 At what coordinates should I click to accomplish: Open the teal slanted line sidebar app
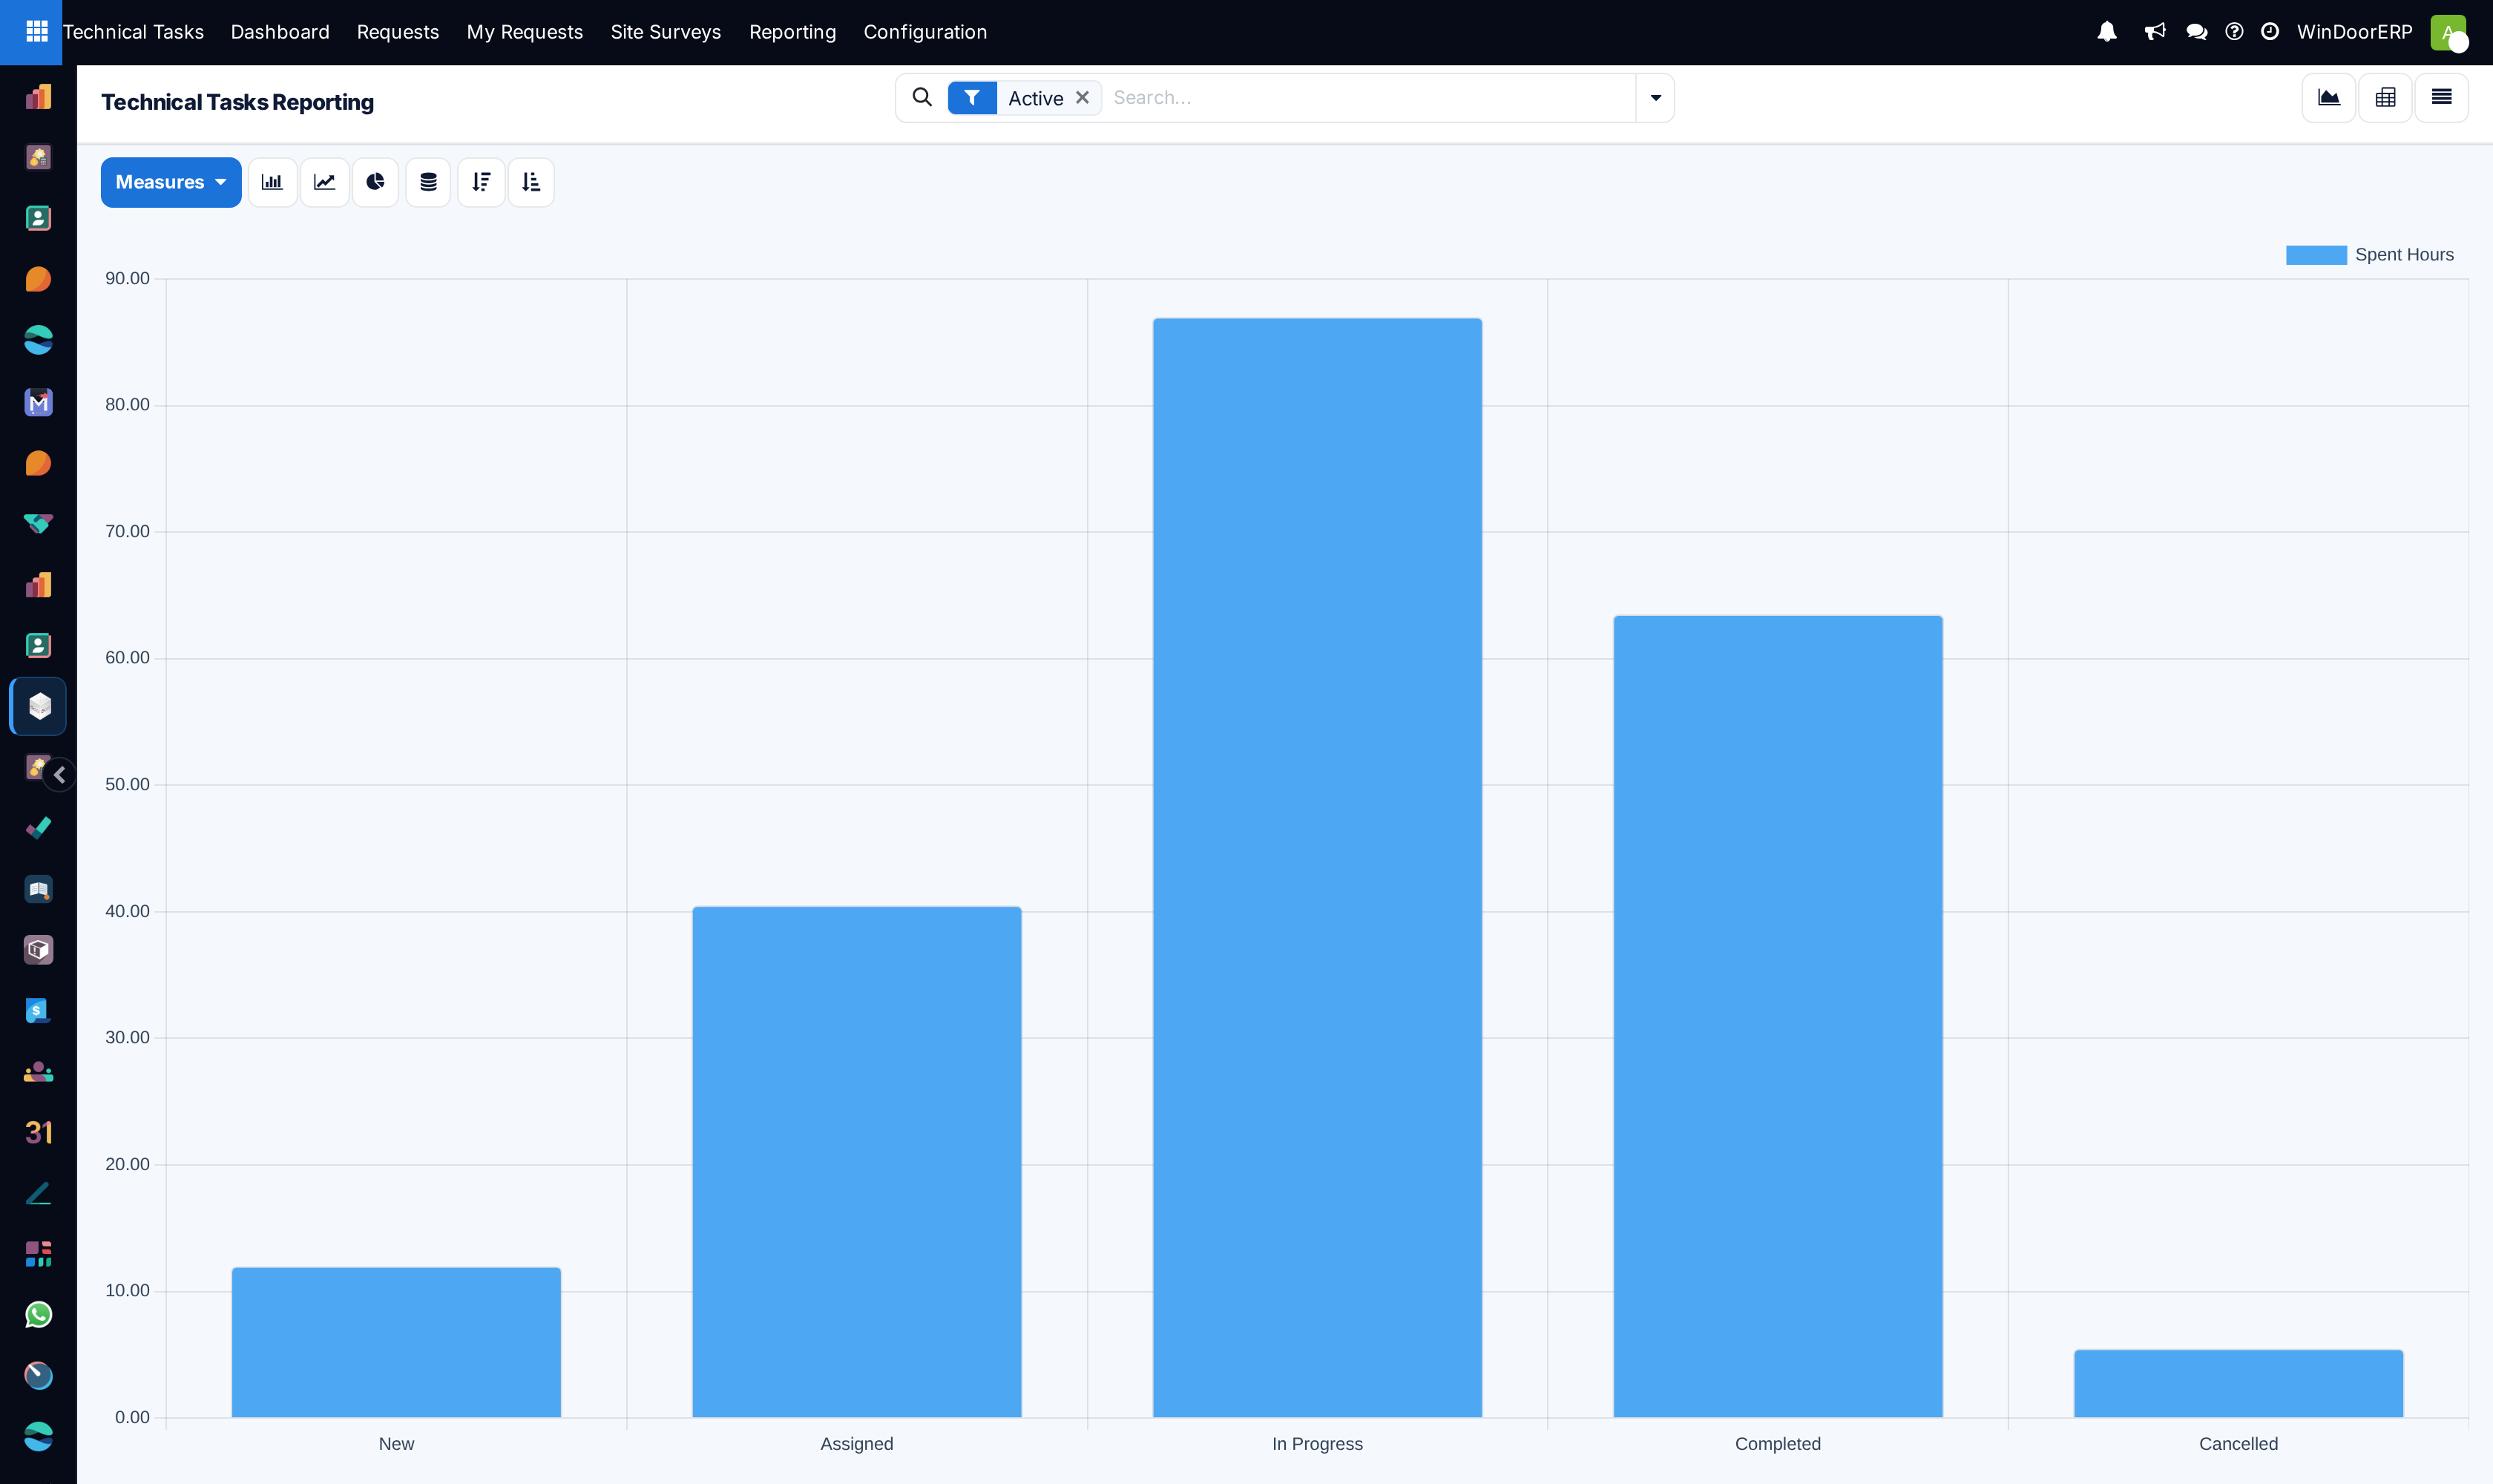click(38, 1193)
